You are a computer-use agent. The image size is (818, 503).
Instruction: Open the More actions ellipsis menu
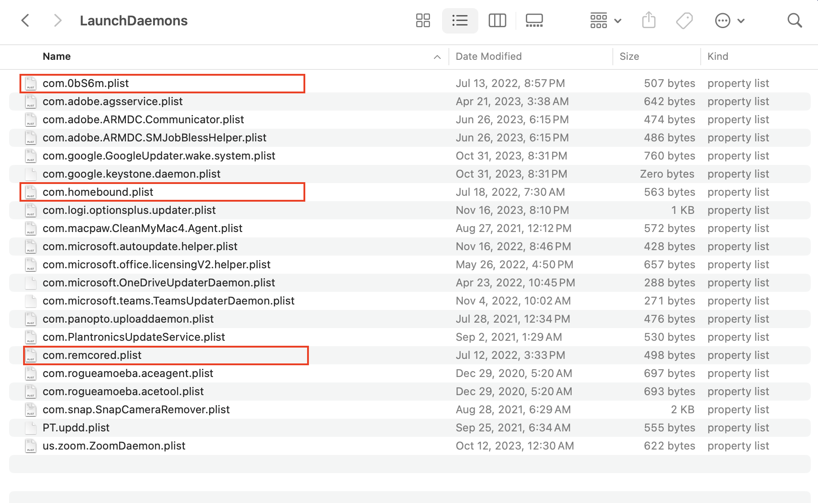(x=729, y=20)
